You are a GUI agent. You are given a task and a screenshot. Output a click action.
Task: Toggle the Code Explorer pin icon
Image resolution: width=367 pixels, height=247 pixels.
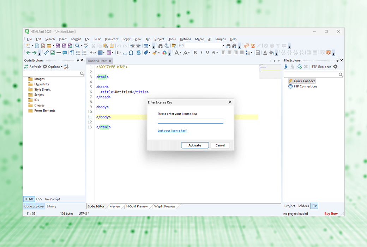coord(78,60)
